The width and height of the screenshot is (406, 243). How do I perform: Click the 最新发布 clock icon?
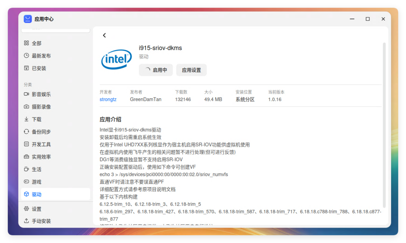26,55
